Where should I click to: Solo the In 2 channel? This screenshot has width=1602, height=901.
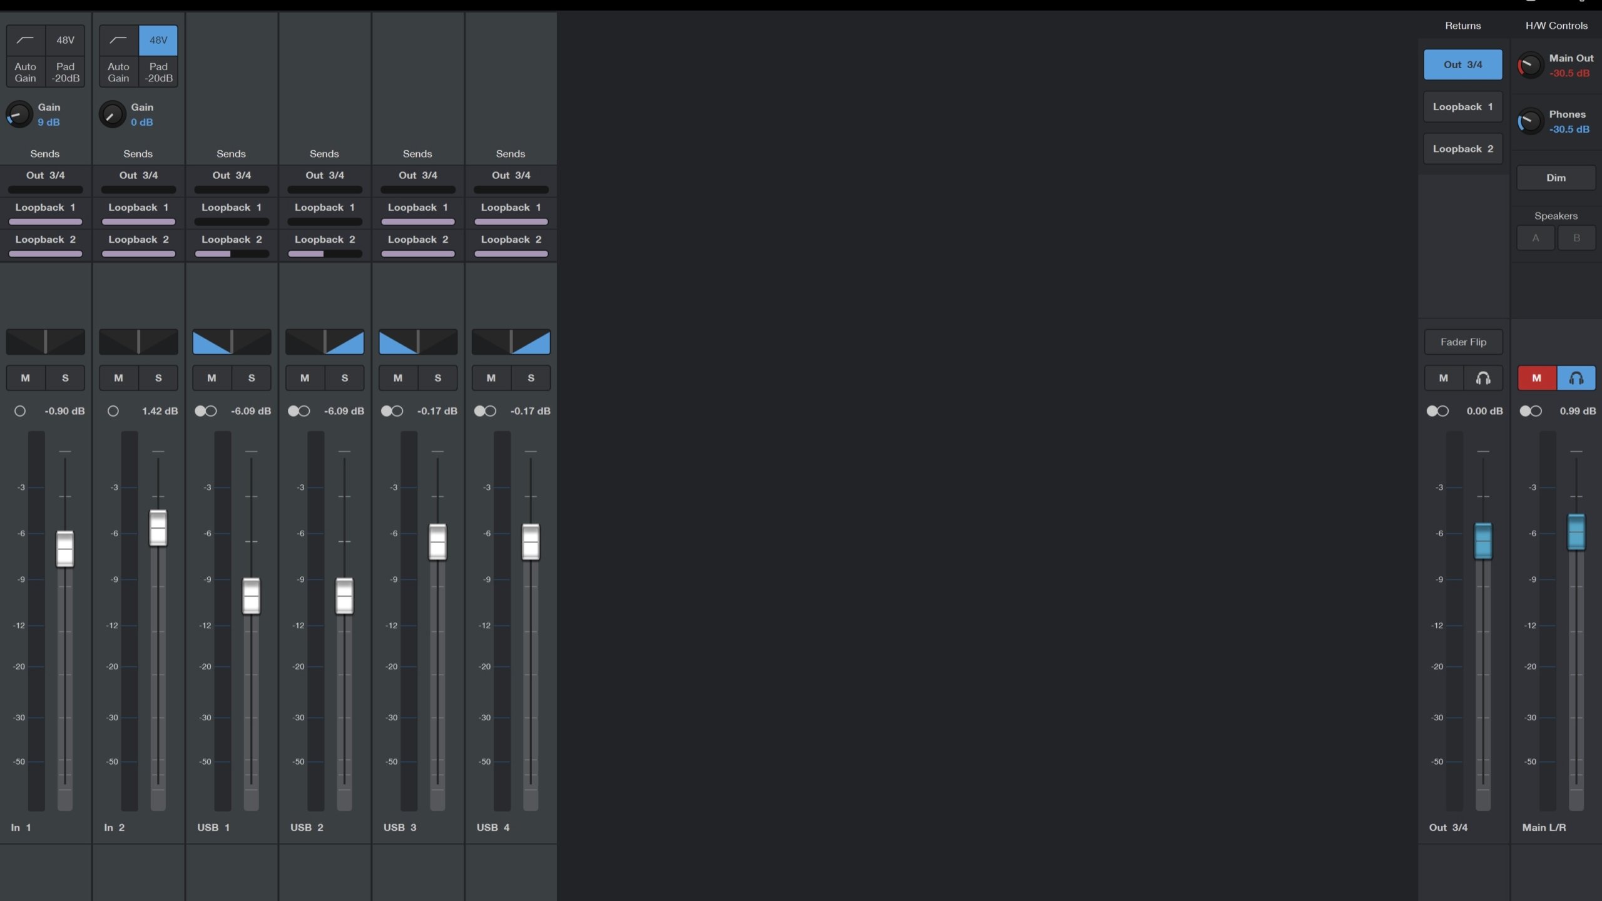[158, 378]
